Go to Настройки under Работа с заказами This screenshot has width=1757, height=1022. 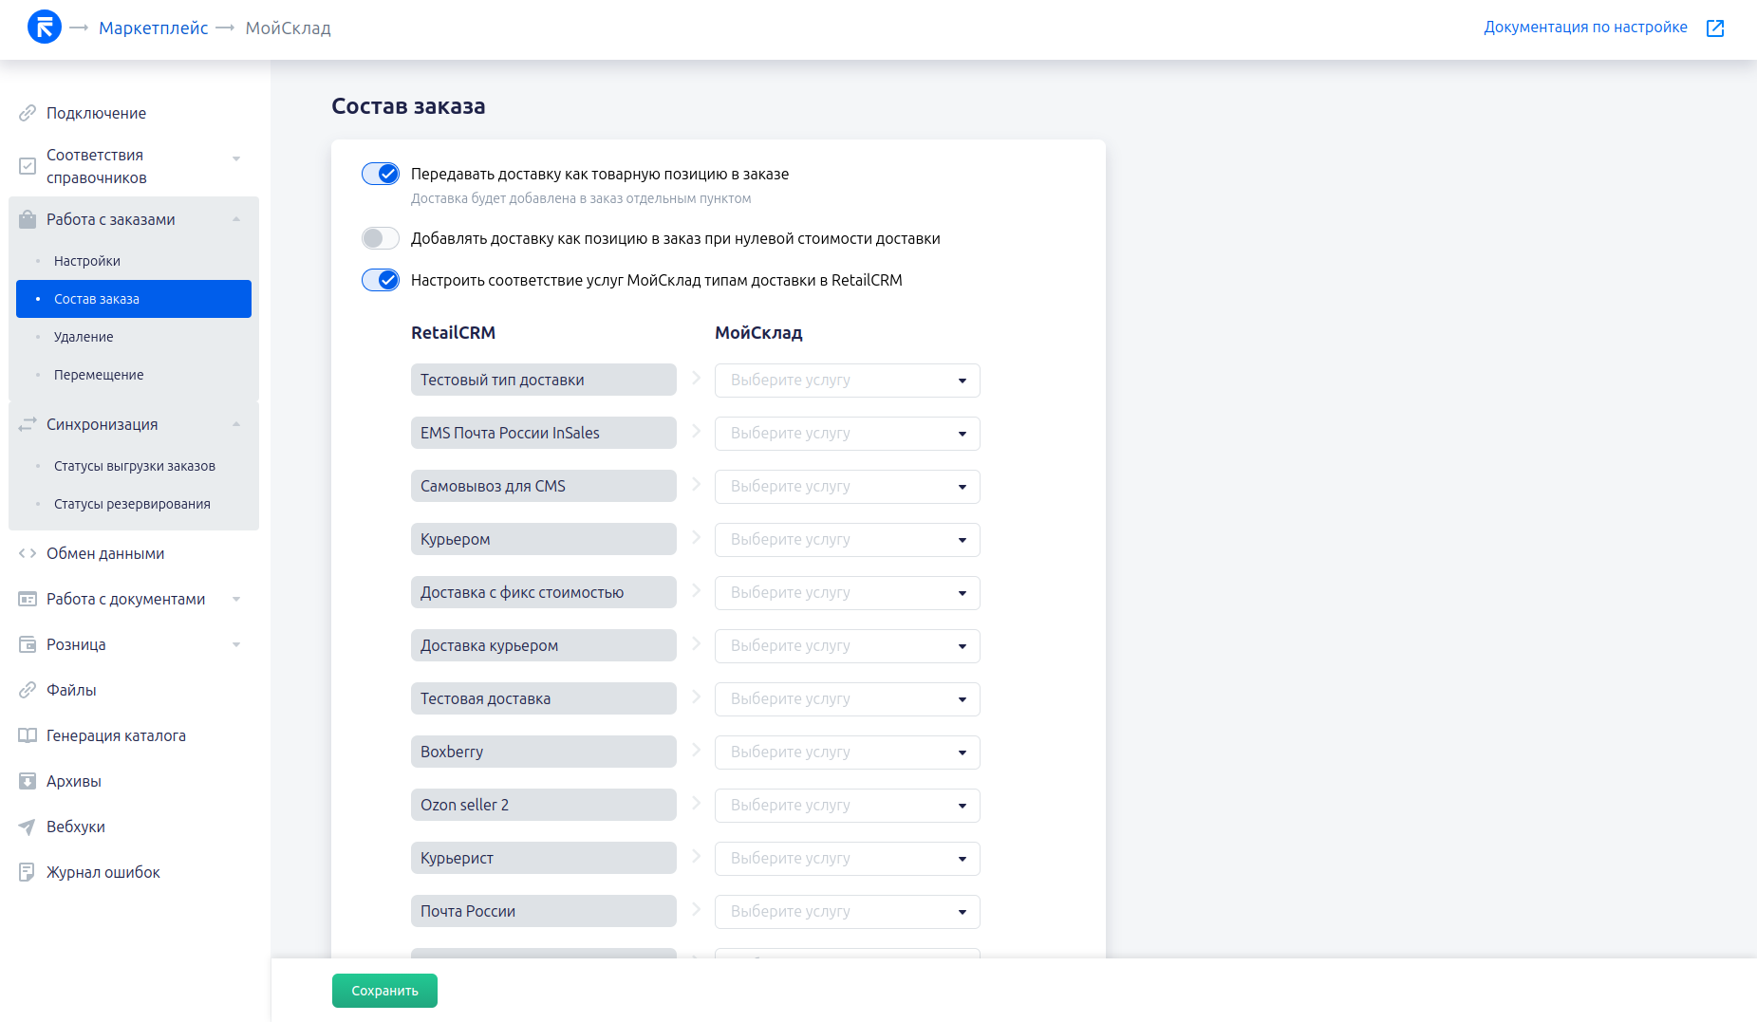click(87, 261)
